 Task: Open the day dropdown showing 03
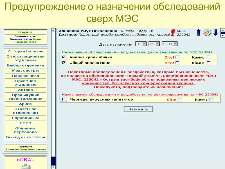pyautogui.click(x=141, y=44)
